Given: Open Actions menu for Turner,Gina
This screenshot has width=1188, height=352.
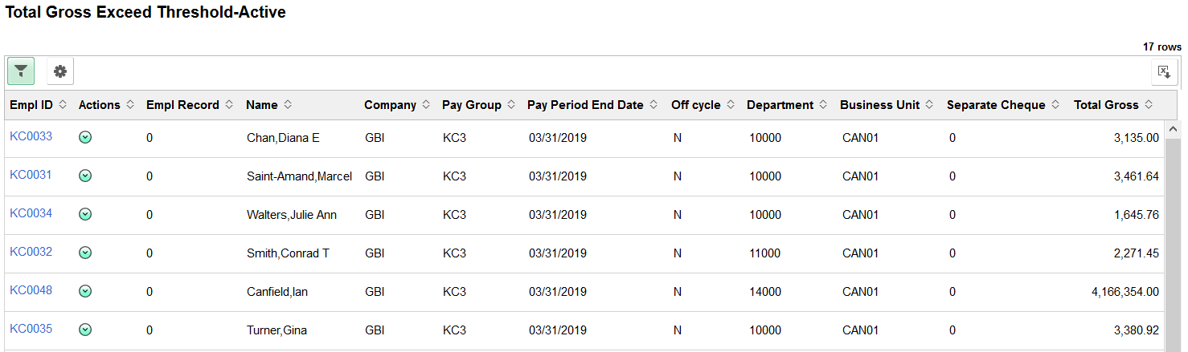Looking at the screenshot, I should (85, 330).
